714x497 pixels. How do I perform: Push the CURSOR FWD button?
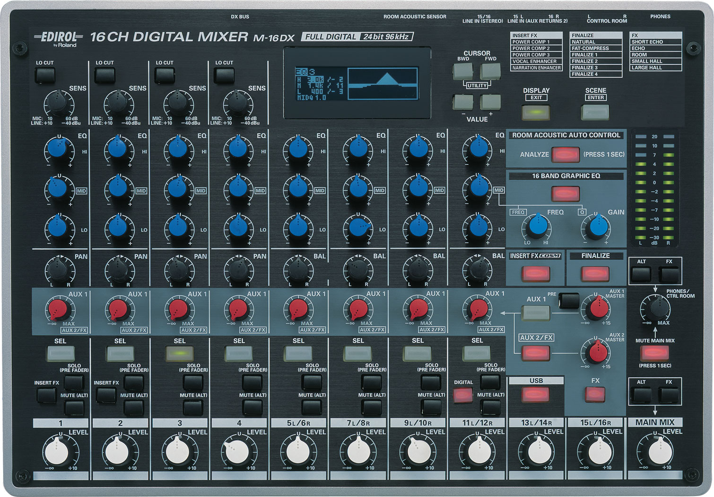[x=490, y=72]
